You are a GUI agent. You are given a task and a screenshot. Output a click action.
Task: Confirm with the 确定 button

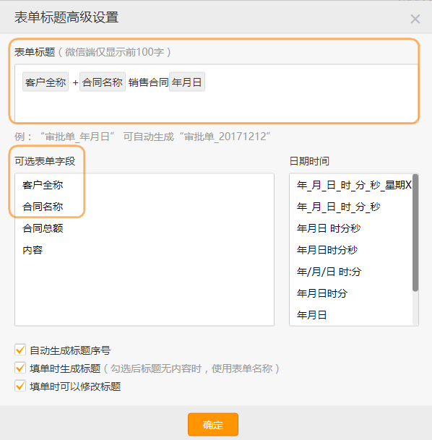pos(213,425)
